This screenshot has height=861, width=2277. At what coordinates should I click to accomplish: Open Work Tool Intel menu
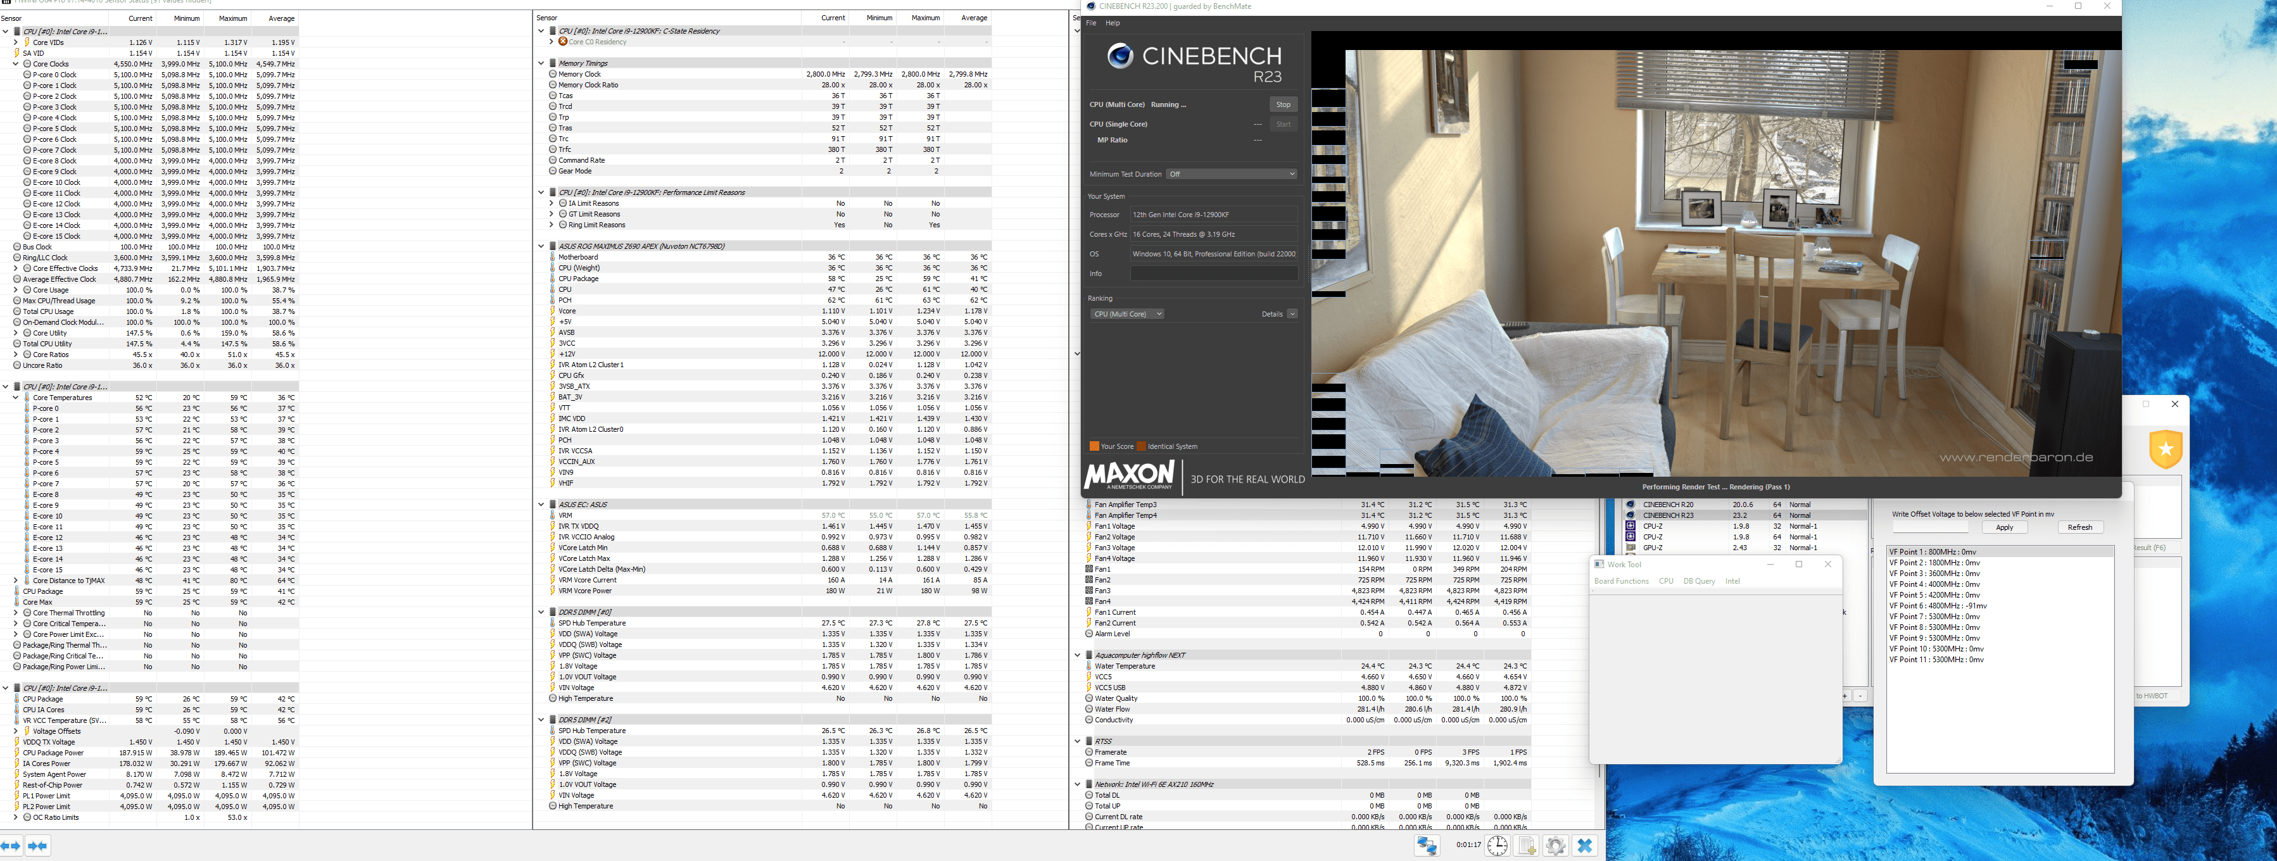pos(1732,581)
